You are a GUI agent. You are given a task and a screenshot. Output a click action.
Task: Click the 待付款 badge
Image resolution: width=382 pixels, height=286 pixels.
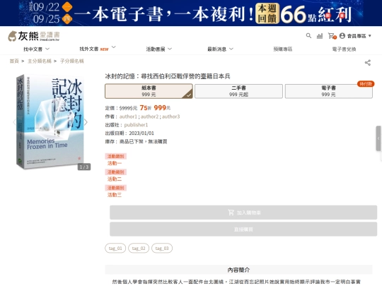click(x=366, y=84)
